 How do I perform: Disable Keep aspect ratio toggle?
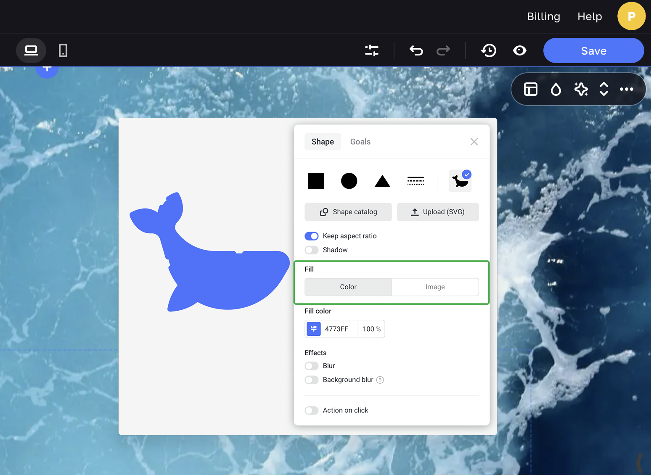point(312,236)
